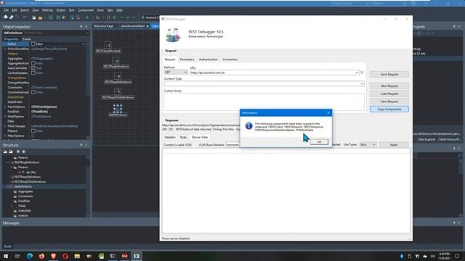Open the URL history dropdown arrow
This screenshot has height=261, width=465.
357,72
